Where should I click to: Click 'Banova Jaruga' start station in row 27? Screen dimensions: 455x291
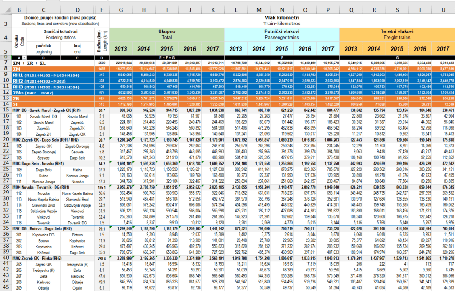(x=44, y=181)
